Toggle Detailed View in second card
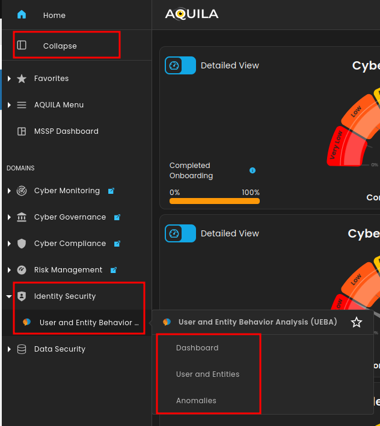 coord(180,233)
